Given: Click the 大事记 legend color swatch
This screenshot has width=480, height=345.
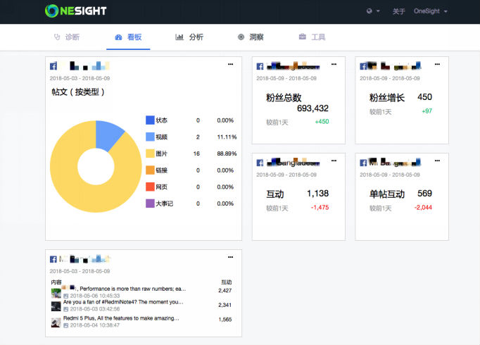Looking at the screenshot, I should pyautogui.click(x=150, y=203).
